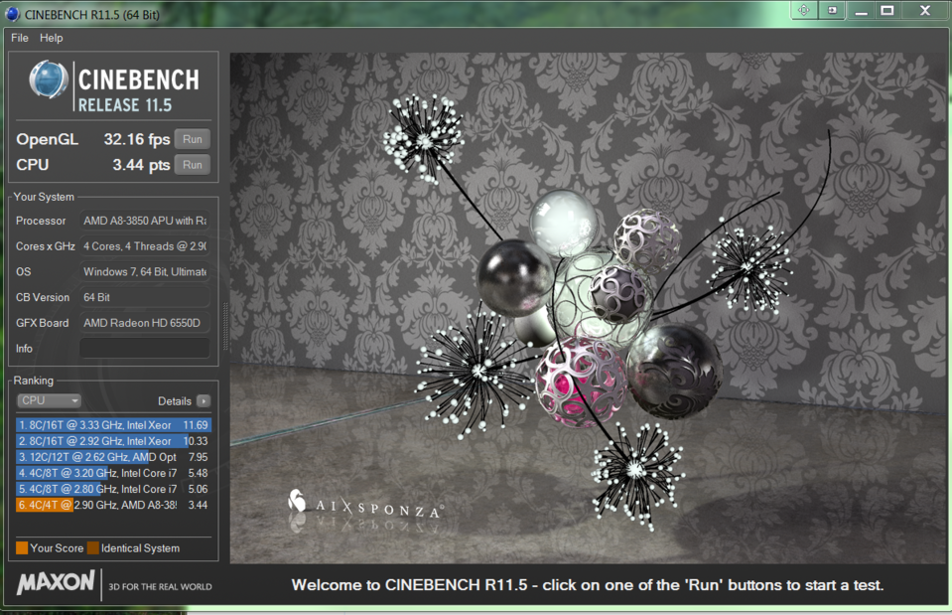952x615 pixels.
Task: Click the orange Your Score legend swatch
Action: coord(22,548)
